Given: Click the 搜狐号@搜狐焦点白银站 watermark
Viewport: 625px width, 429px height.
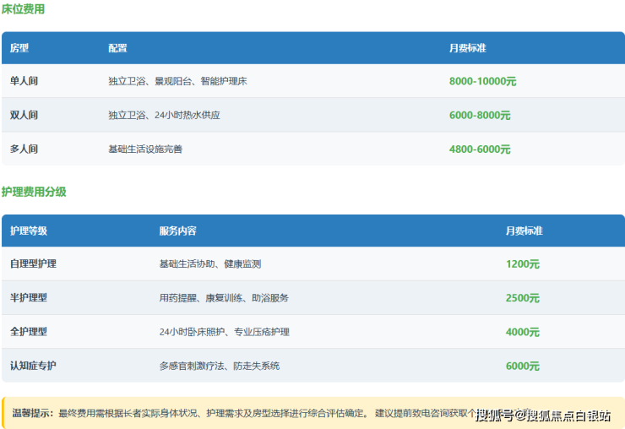Looking at the screenshot, I should (543, 415).
